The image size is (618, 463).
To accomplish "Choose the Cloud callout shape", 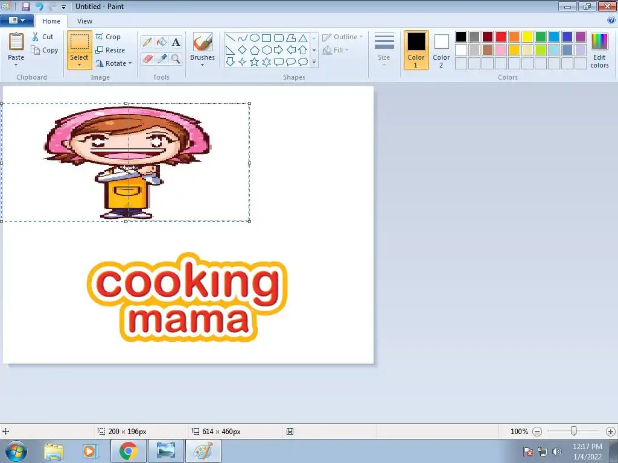I will (303, 62).
